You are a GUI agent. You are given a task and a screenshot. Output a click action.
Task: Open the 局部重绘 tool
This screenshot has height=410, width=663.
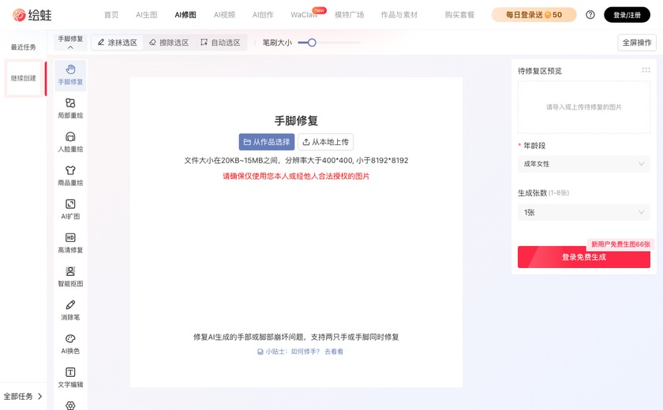(70, 108)
